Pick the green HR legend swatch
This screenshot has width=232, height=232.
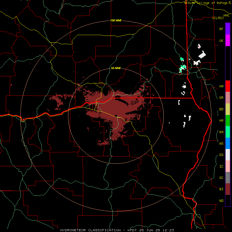pyautogui.click(x=228, y=121)
